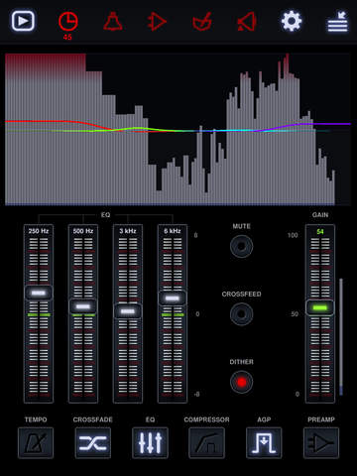Tap the play/now-playing icon at top left

pos(23,21)
